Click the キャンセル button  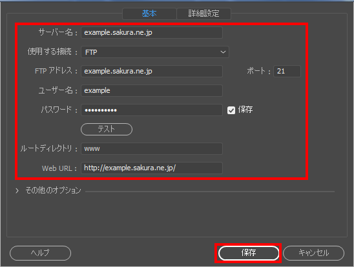(313, 253)
